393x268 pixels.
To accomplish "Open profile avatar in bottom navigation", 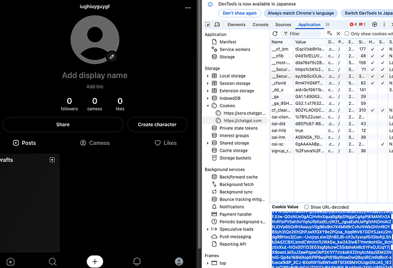I will point(179,262).
